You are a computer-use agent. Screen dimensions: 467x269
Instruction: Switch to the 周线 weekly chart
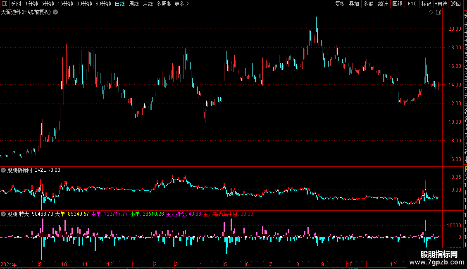pyautogui.click(x=134, y=4)
